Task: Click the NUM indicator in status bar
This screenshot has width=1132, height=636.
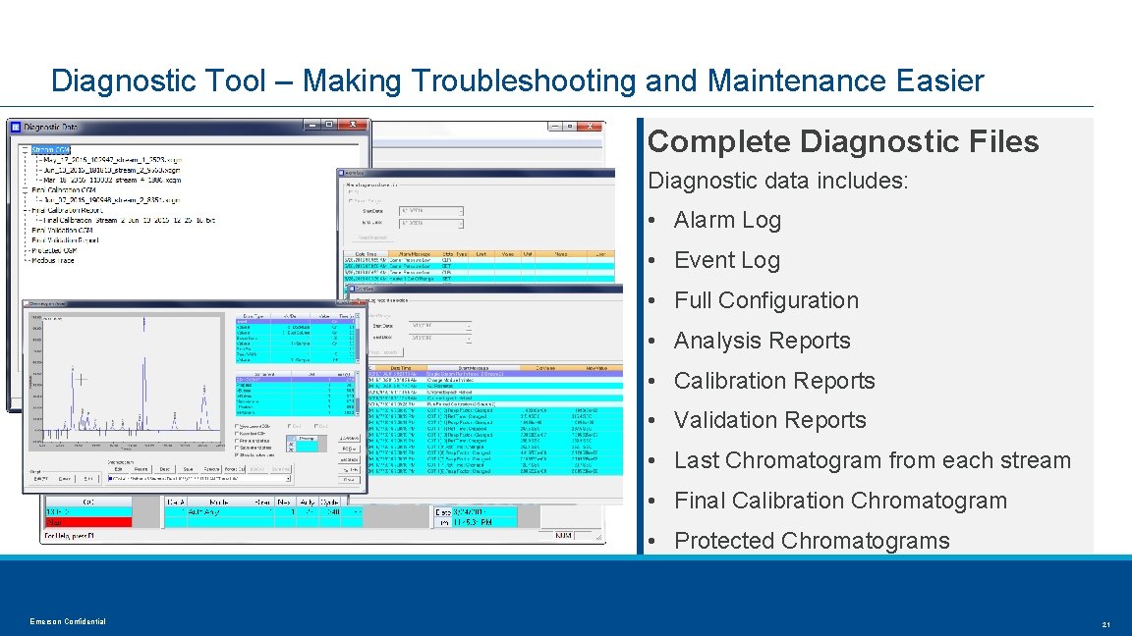Action: 563,536
